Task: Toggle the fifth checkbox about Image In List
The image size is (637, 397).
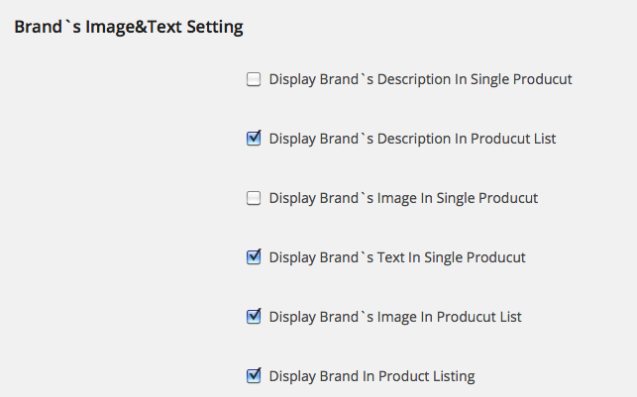Action: click(x=254, y=317)
